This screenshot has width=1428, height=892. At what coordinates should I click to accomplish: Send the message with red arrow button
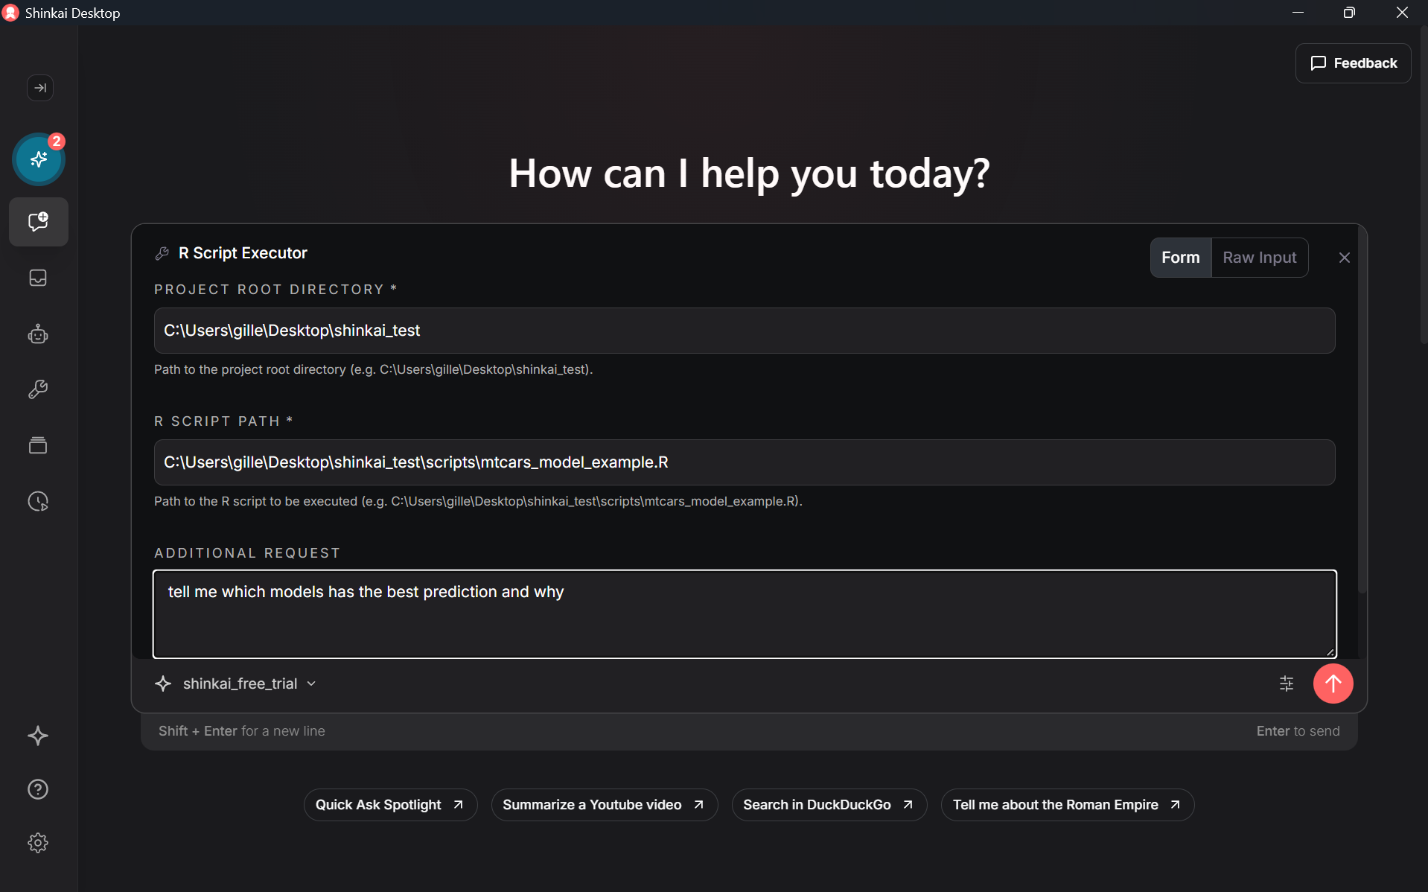[x=1333, y=684]
